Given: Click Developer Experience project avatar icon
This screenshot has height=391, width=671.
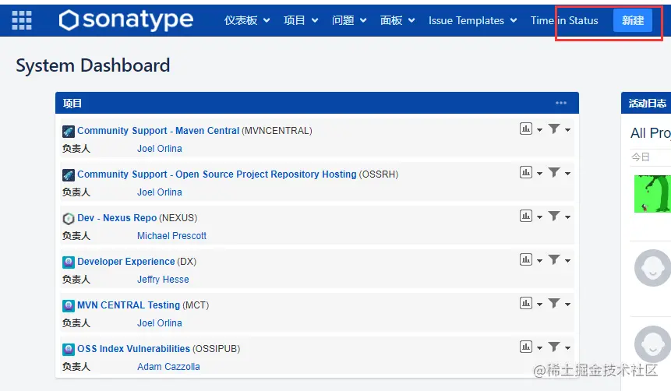Looking at the screenshot, I should point(69,262).
